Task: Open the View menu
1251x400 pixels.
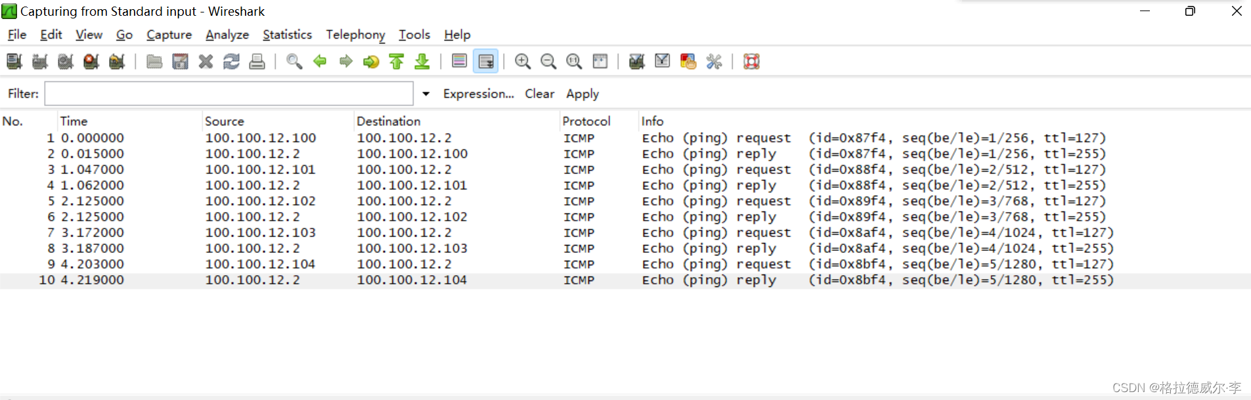Action: coord(89,35)
